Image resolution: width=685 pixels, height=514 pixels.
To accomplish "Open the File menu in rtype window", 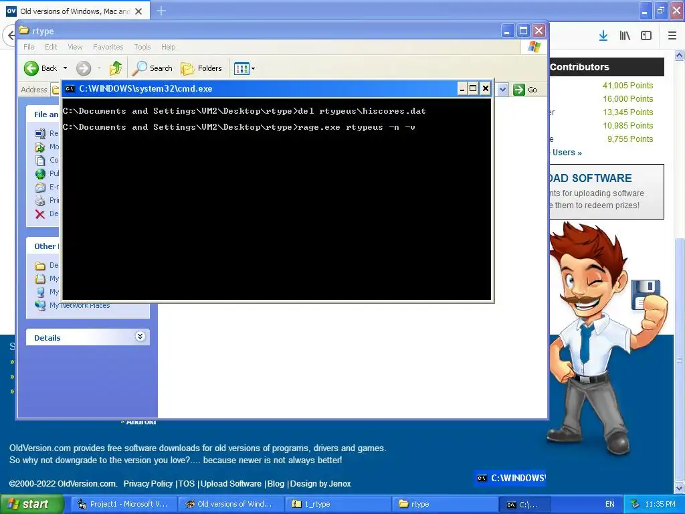I will (29, 47).
